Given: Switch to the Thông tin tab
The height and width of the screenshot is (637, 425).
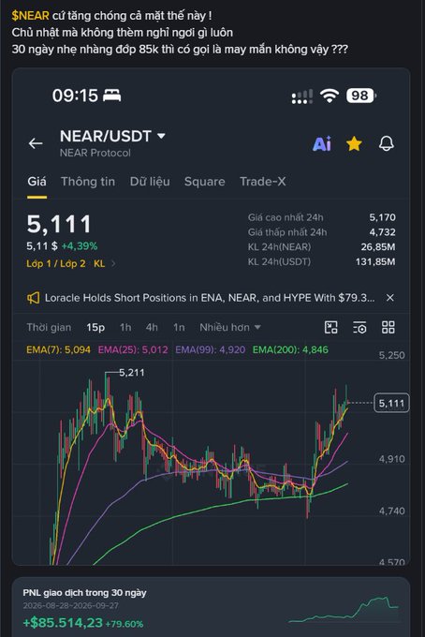Looking at the screenshot, I should 88,182.
